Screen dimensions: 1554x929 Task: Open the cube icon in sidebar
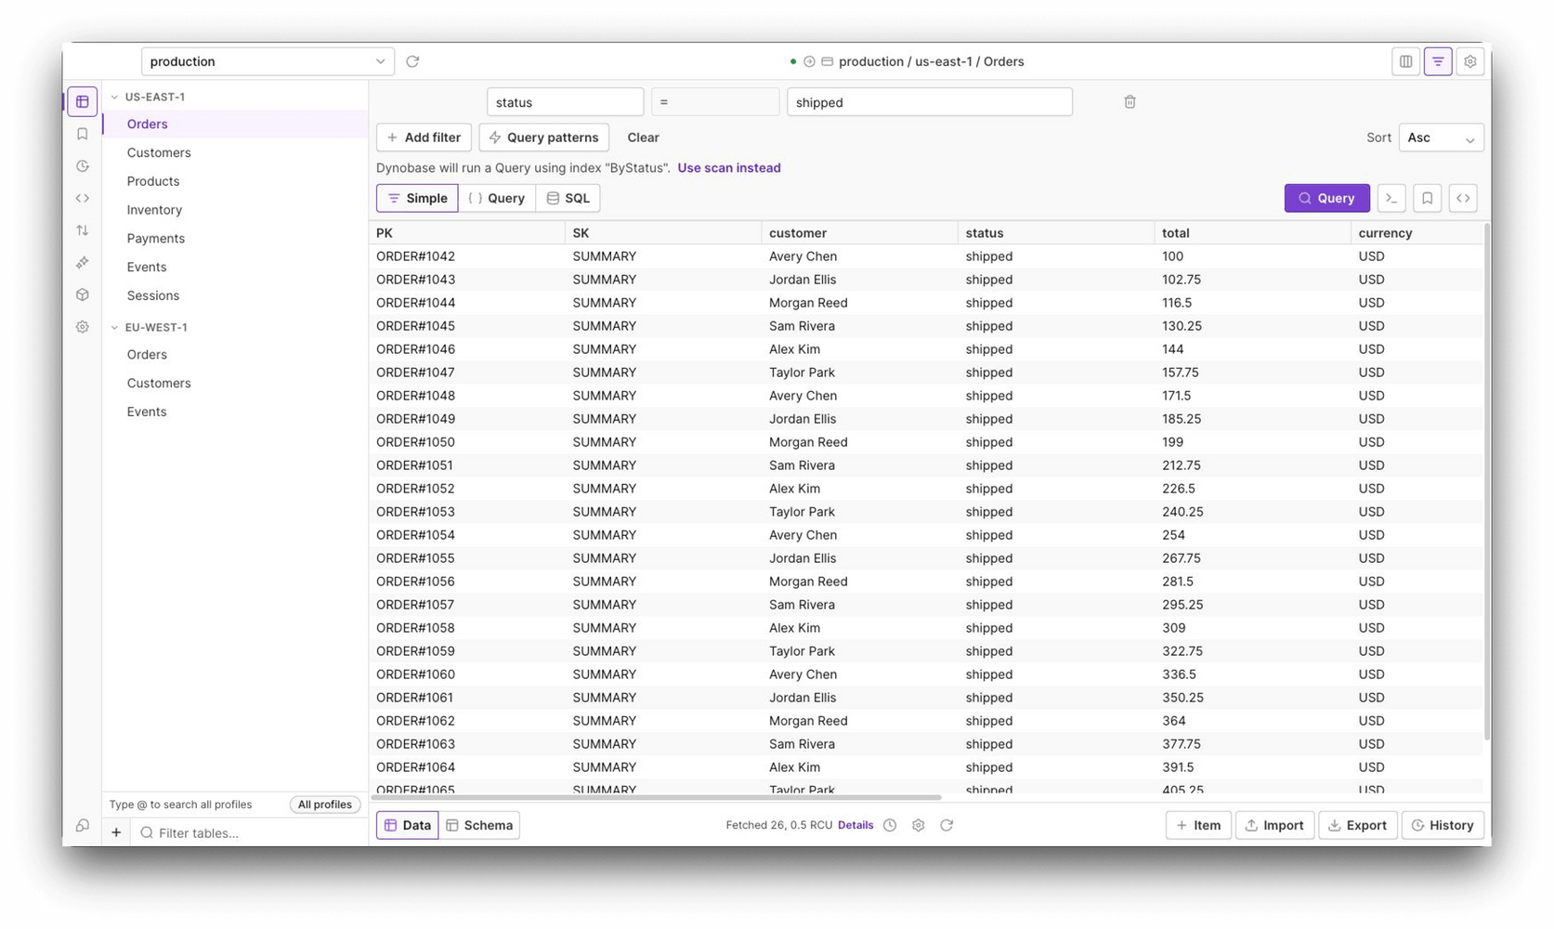coord(83,294)
